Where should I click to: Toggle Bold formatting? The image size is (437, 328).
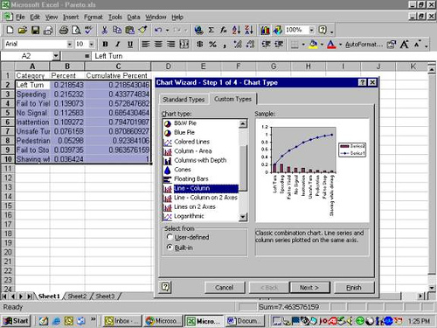coord(105,45)
